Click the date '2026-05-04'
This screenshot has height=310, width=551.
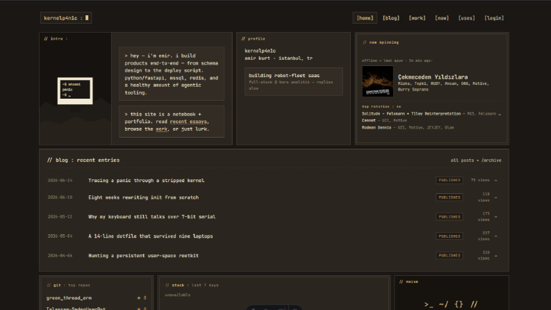coord(60,236)
